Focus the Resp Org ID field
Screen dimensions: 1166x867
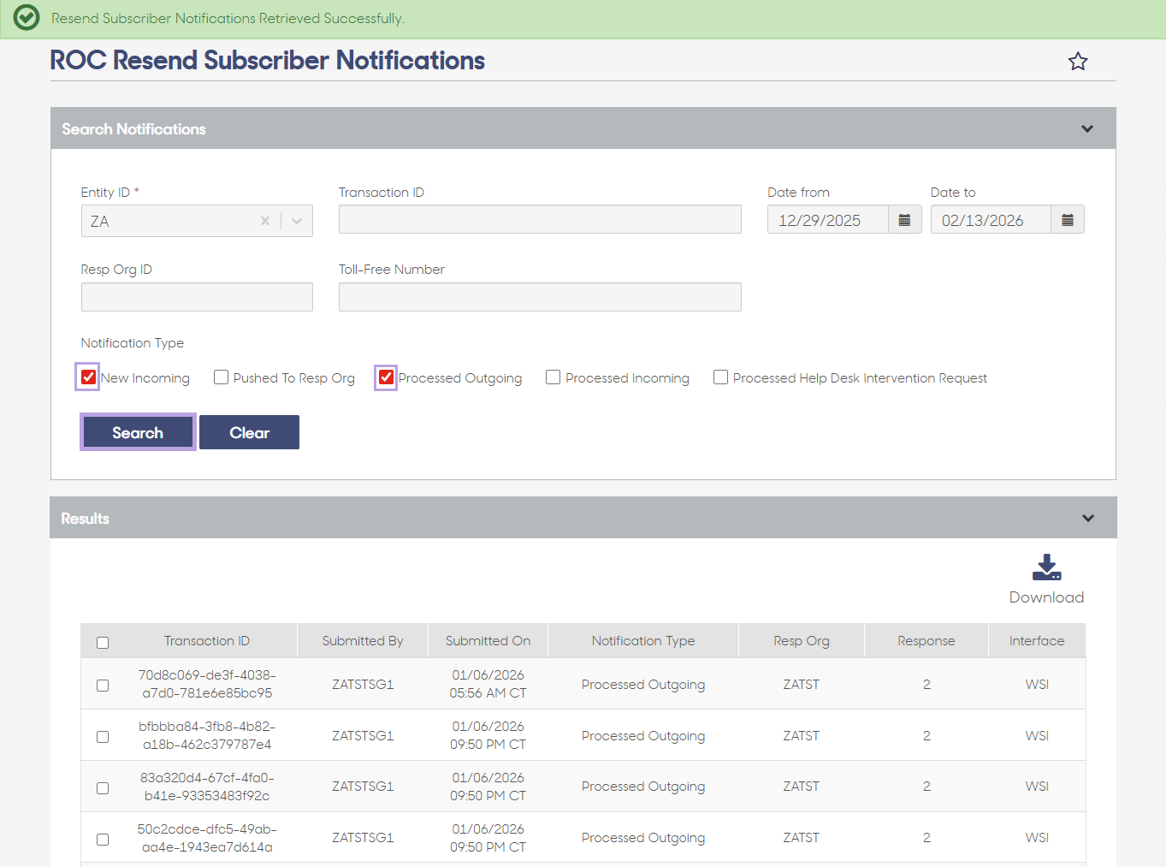pyautogui.click(x=197, y=297)
